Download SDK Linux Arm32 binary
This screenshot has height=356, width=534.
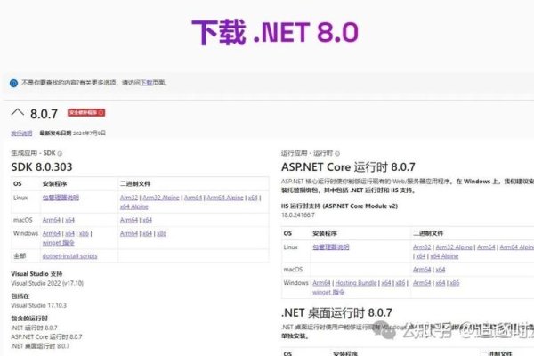tap(129, 198)
